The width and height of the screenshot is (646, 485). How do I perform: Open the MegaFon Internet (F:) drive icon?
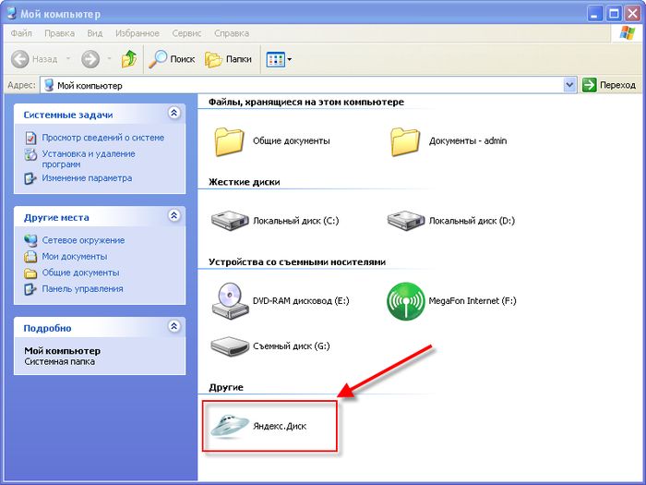coord(405,301)
